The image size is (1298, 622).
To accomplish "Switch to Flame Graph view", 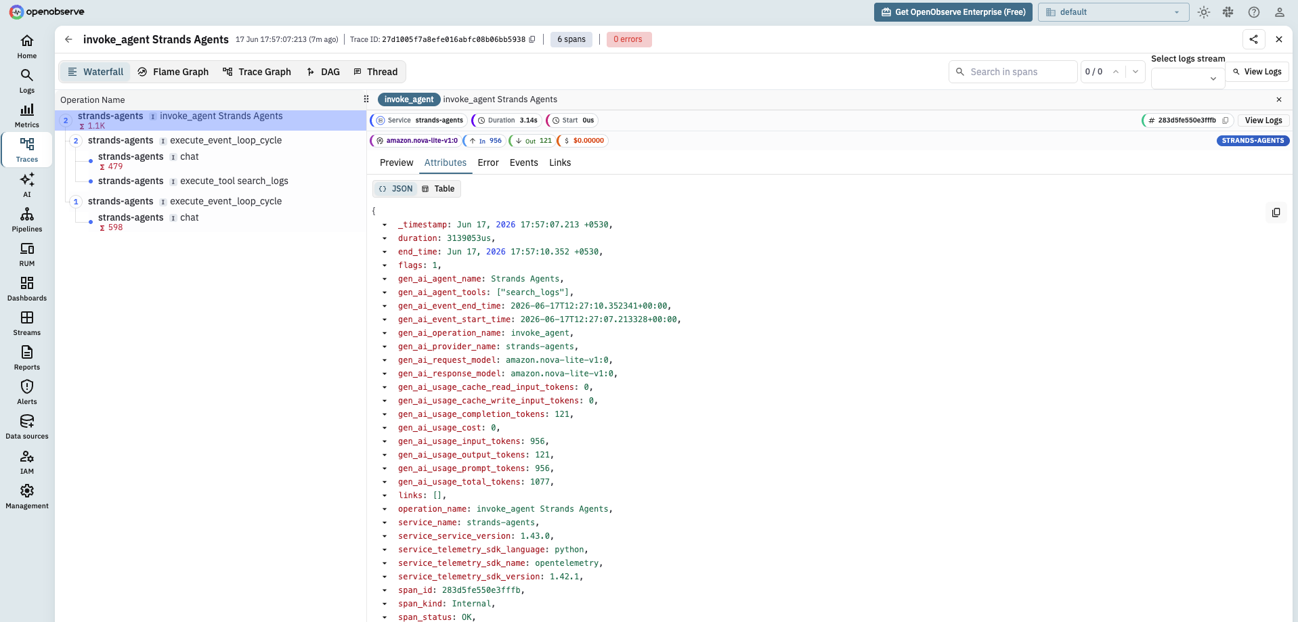I will click(173, 72).
